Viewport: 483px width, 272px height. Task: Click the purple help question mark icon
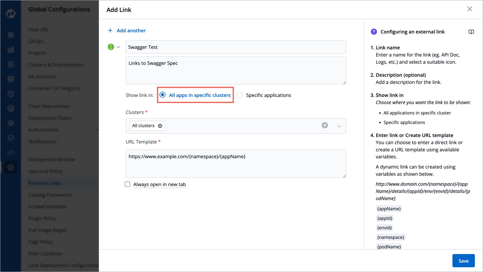[374, 32]
